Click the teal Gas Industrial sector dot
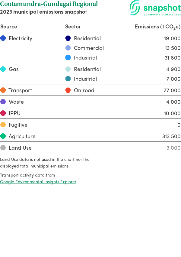This screenshot has width=181, height=257. (68, 79)
